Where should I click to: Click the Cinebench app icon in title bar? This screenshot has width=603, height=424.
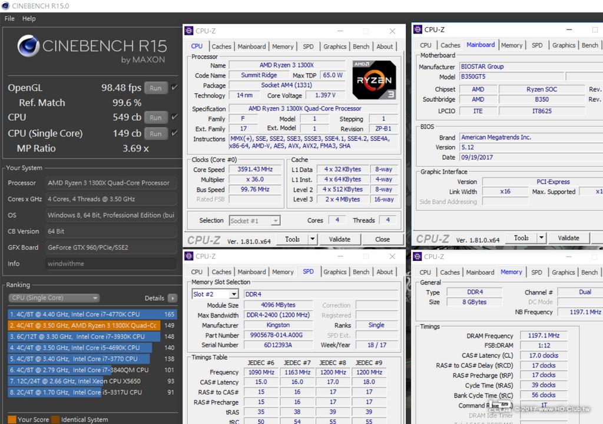5,6
